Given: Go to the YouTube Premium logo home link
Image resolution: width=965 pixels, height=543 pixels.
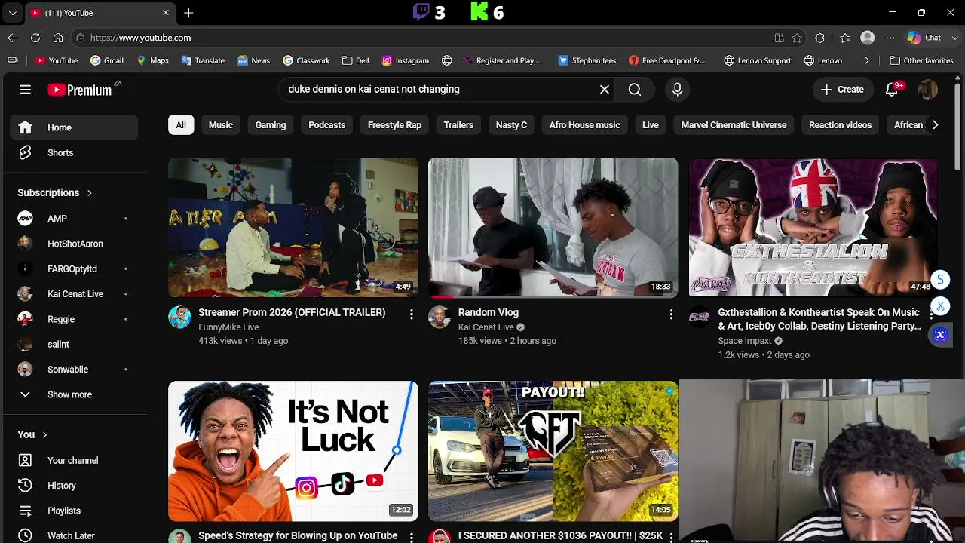Looking at the screenshot, I should click(80, 90).
